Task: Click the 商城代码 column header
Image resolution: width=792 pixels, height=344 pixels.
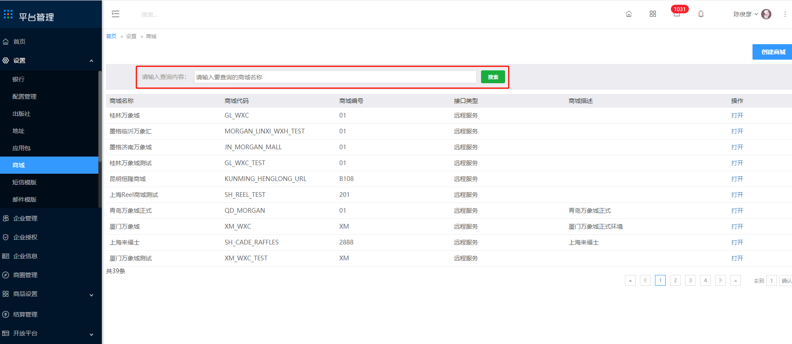Action: click(237, 101)
